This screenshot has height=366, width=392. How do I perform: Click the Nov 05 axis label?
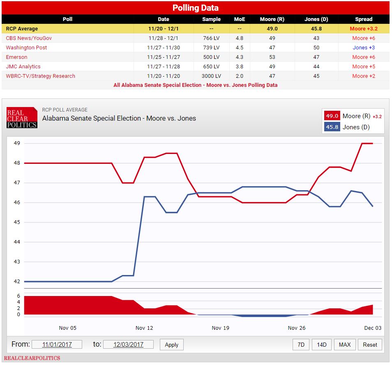pyautogui.click(x=67, y=328)
